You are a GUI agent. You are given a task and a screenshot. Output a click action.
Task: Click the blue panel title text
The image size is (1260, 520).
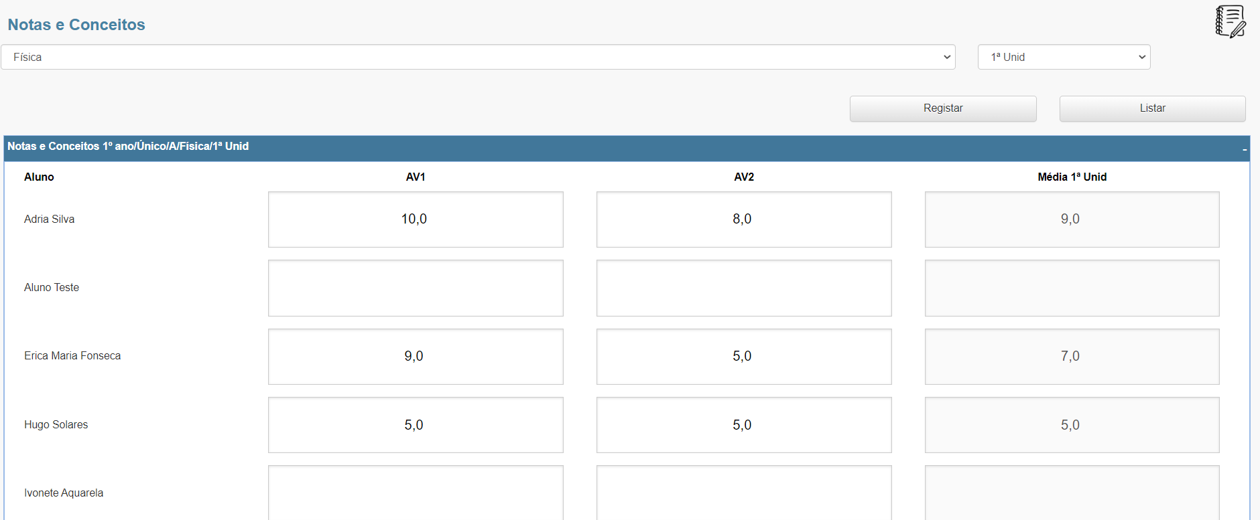click(x=128, y=146)
